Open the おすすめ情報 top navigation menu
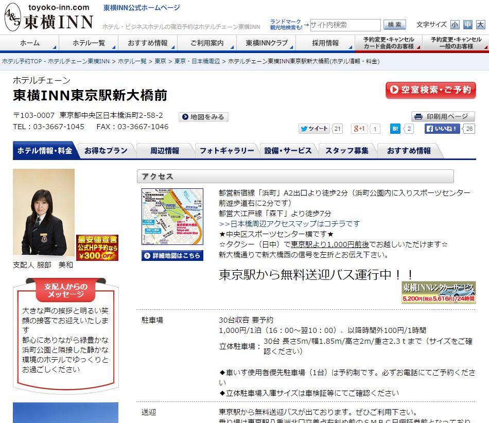 pyautogui.click(x=148, y=43)
